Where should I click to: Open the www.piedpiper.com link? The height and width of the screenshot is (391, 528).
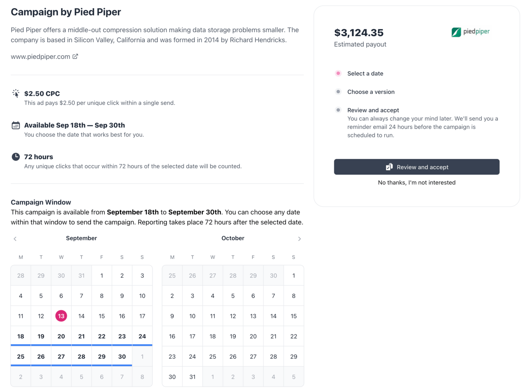[x=40, y=56]
